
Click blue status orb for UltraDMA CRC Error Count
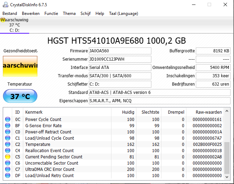(x=8, y=169)
